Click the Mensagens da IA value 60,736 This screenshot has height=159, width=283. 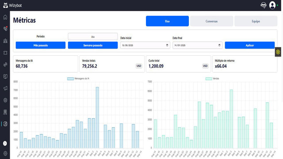[x=22, y=66]
